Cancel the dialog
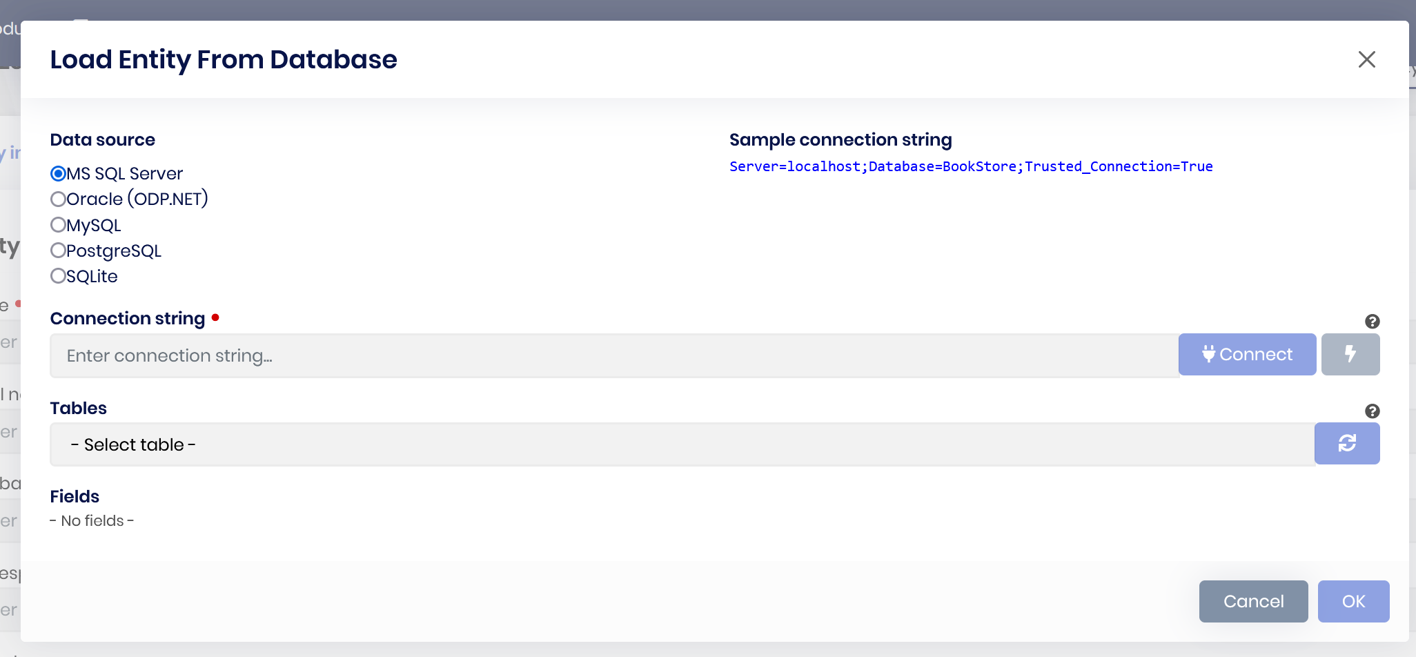The width and height of the screenshot is (1416, 657). click(1253, 601)
